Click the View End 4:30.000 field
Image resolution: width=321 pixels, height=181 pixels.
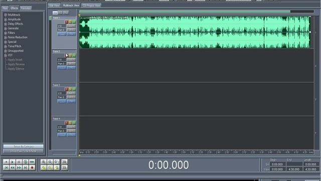pyautogui.click(x=294, y=169)
